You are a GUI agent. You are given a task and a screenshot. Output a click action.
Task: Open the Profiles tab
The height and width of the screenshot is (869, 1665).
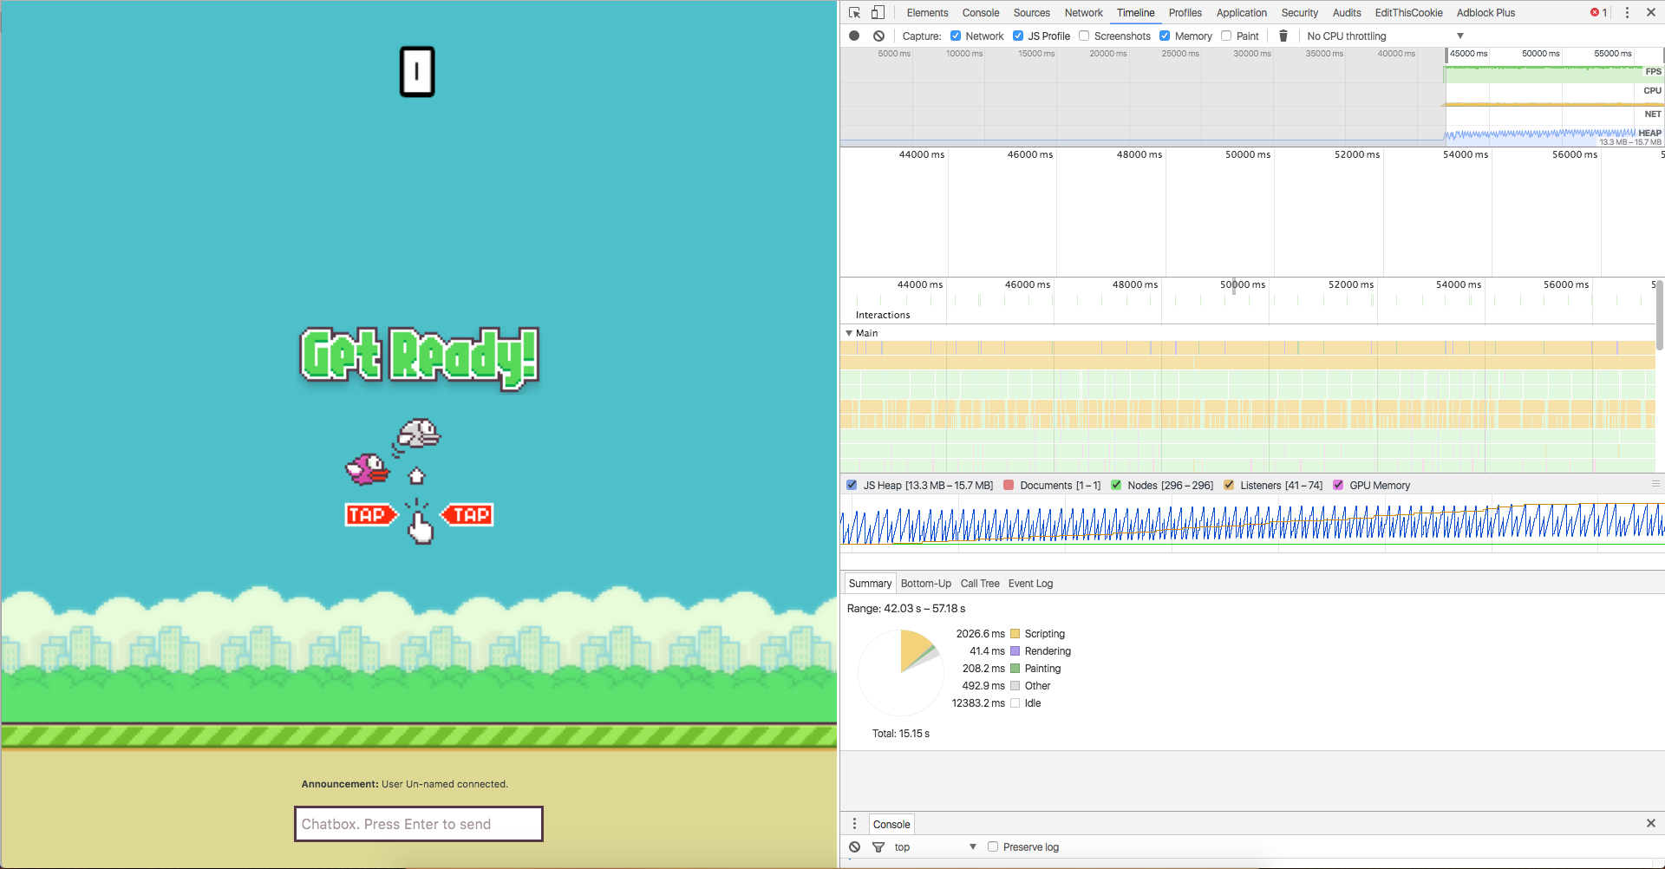point(1185,12)
